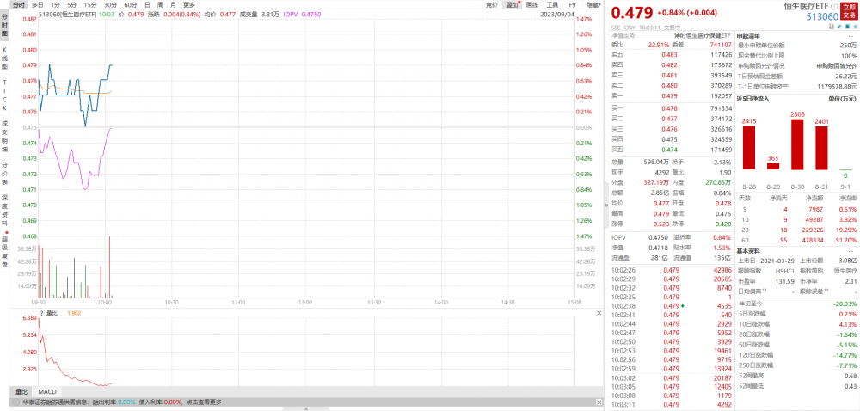Click the info icon beside 恒生医疗ETF
This screenshot has height=411, width=860.
(x=834, y=7)
